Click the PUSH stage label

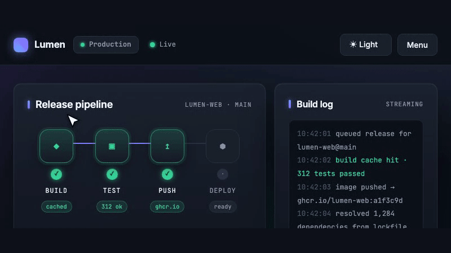167,191
